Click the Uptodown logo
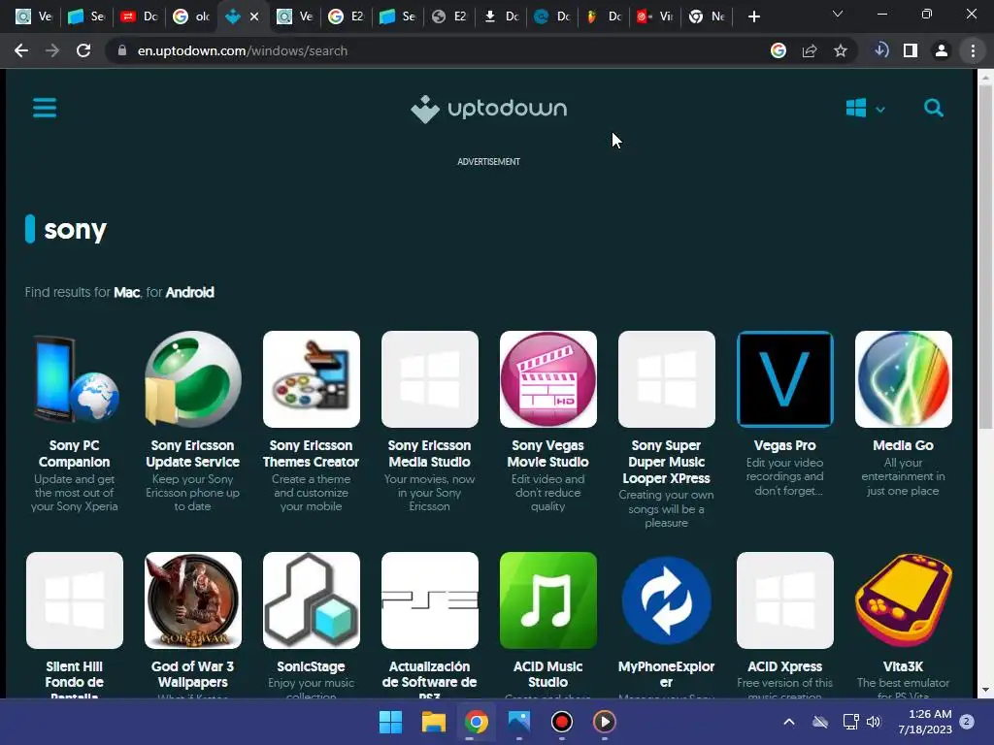Screen dimensions: 994x745 [489, 109]
